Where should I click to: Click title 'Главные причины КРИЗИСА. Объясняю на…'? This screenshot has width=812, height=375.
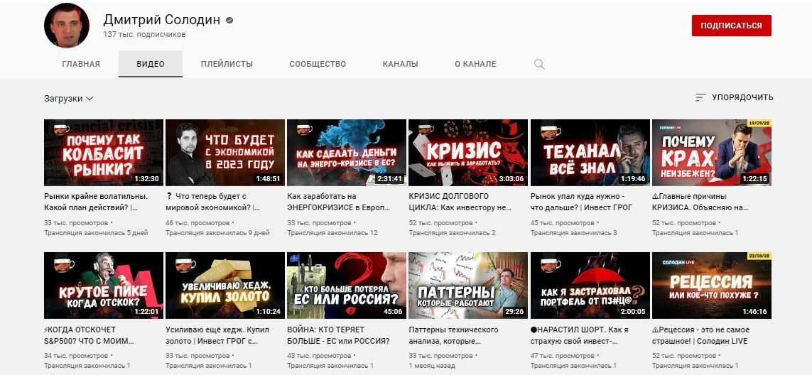tap(700, 202)
